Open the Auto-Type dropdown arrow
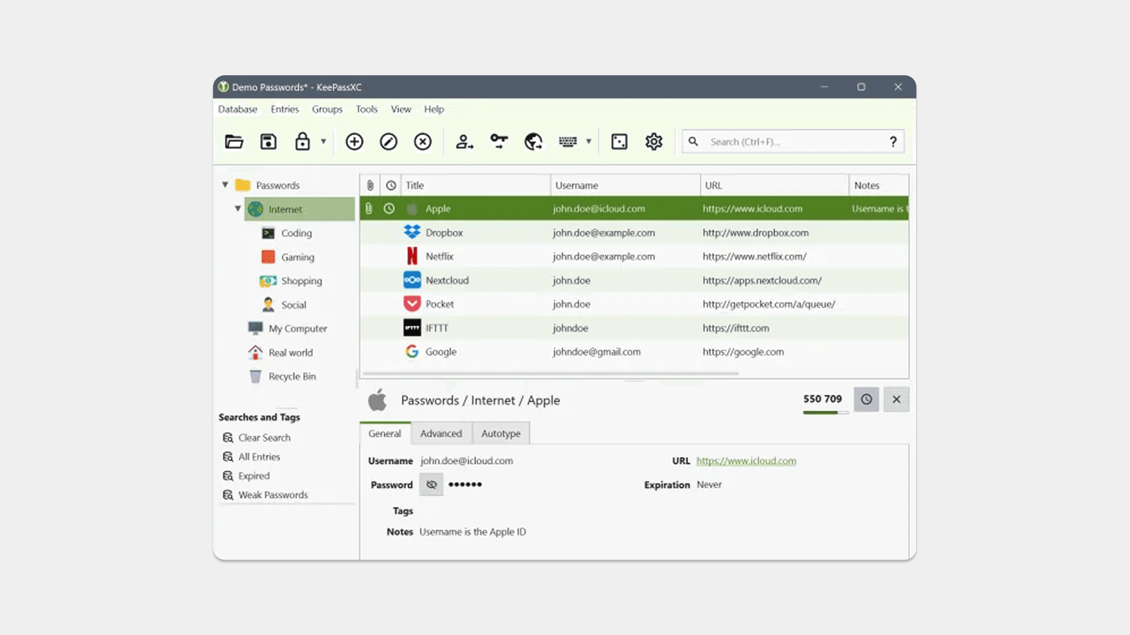The image size is (1130, 635). 589,141
